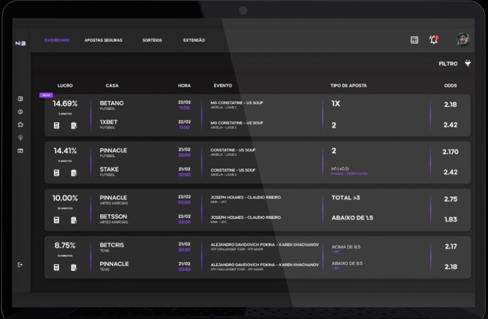Viewport: 488px width, 319px height.
Task: Click the 2.170 odds value
Action: [451, 152]
